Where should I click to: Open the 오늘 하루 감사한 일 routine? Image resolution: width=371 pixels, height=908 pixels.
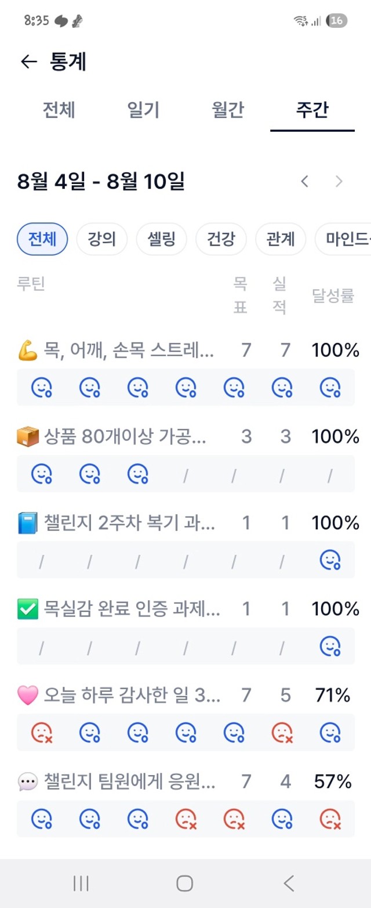[118, 695]
